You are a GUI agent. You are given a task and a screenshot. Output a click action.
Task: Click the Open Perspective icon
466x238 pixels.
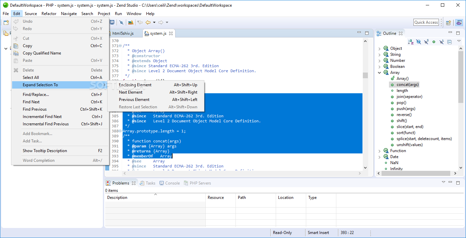[x=448, y=23]
